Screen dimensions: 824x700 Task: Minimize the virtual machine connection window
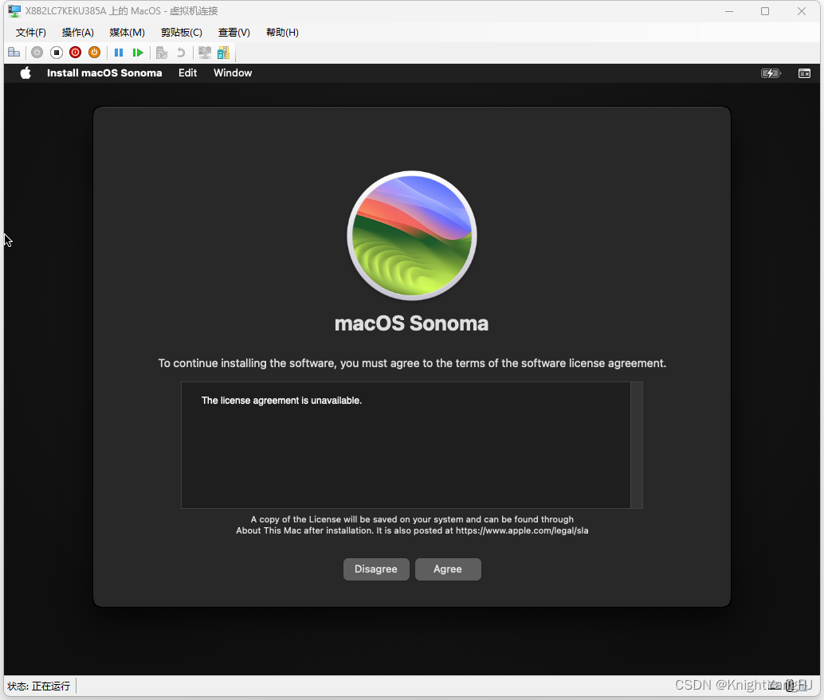[x=729, y=11]
